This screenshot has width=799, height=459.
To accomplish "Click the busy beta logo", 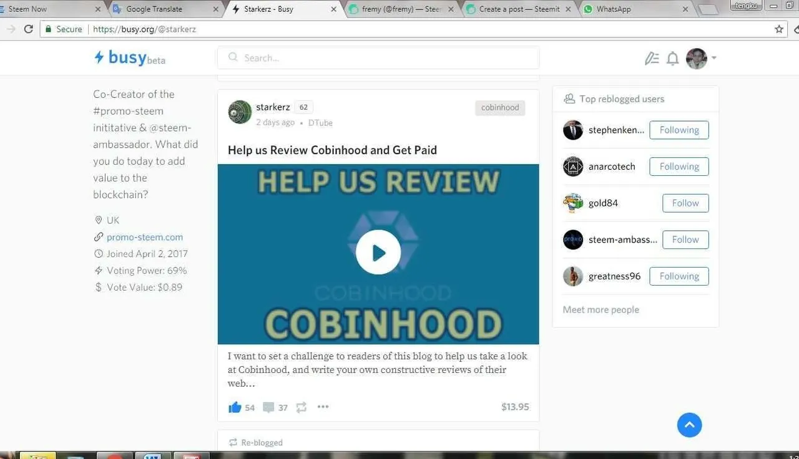I will point(130,57).
